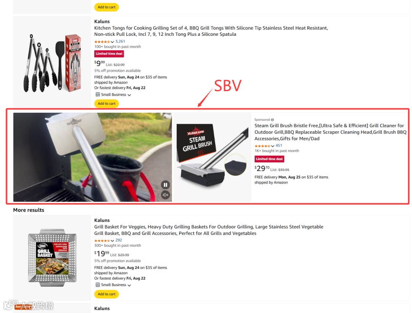This screenshot has height=313, width=412.
Task: Add grill basket to cart
Action: 106,294
